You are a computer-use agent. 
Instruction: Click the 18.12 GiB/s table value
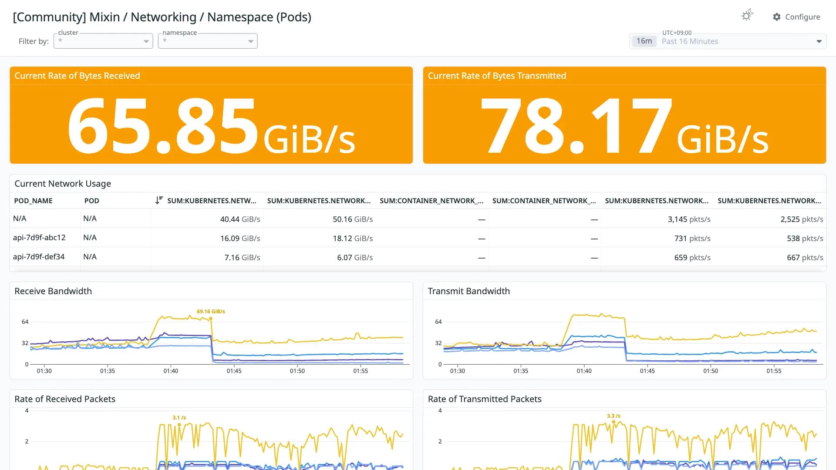[x=353, y=238]
